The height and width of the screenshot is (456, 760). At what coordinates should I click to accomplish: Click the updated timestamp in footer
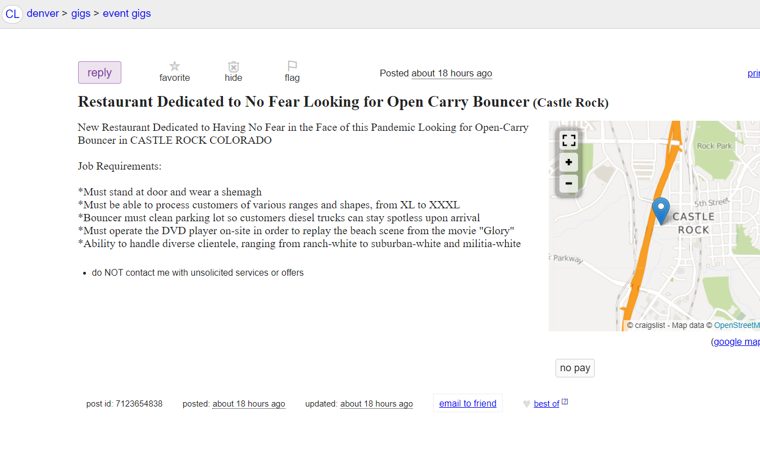[376, 404]
